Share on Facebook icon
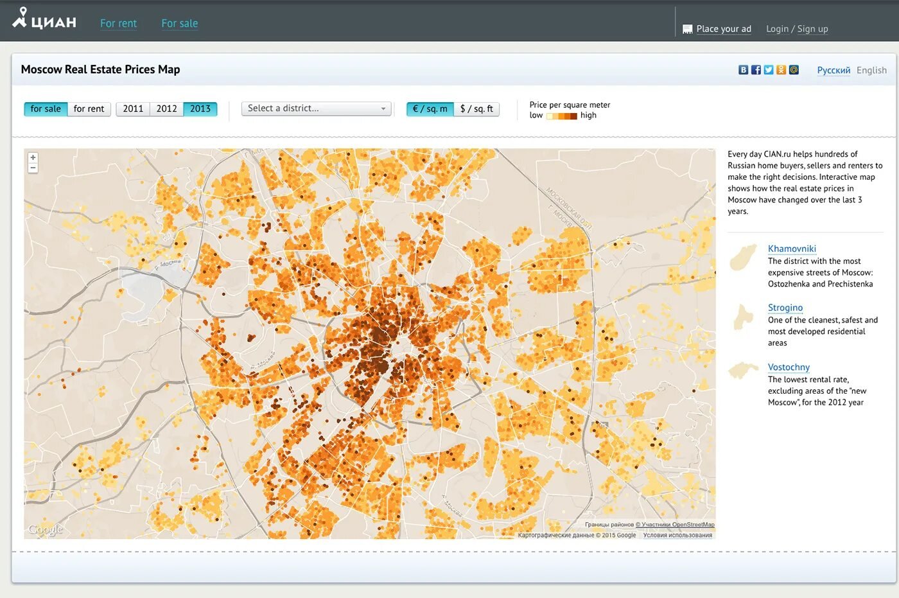 [x=756, y=70]
